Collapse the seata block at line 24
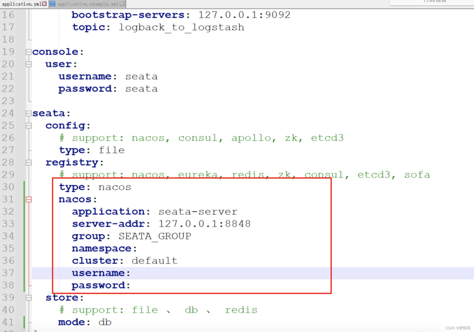The height and width of the screenshot is (332, 474). click(28, 113)
